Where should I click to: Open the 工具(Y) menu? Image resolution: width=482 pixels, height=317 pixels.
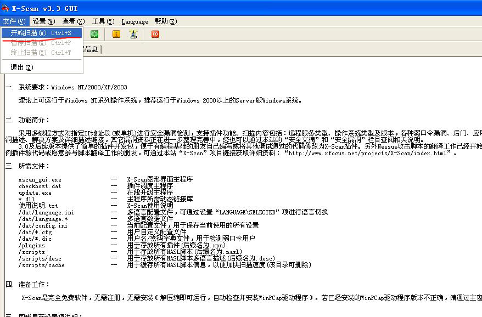click(103, 21)
